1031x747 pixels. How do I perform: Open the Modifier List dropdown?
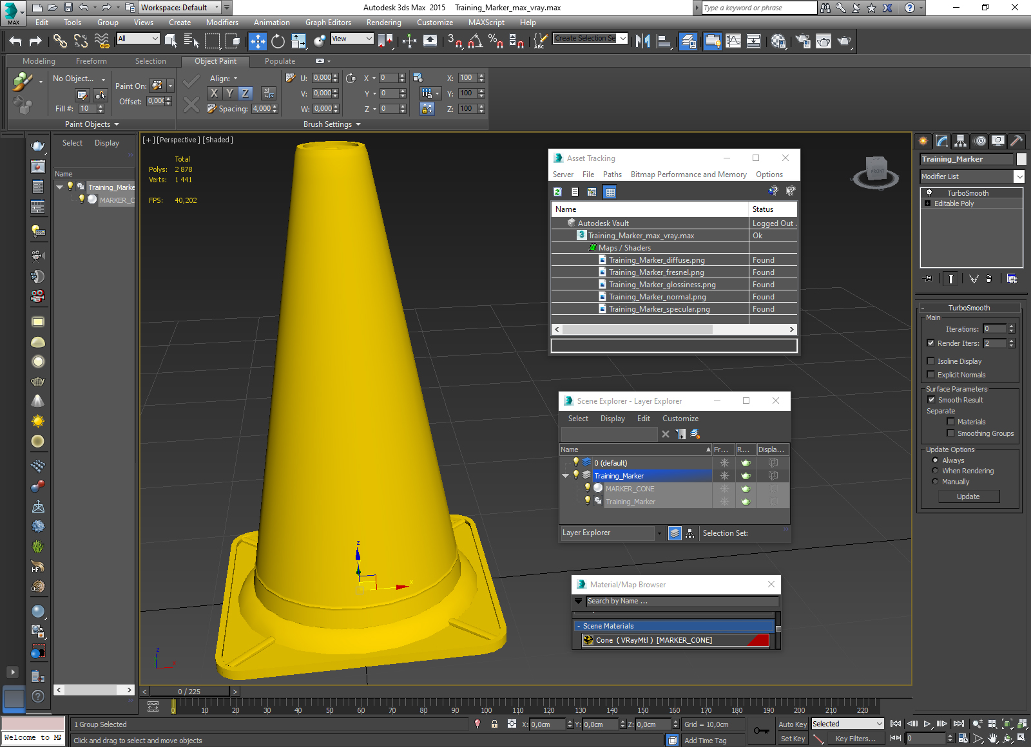tap(1019, 176)
